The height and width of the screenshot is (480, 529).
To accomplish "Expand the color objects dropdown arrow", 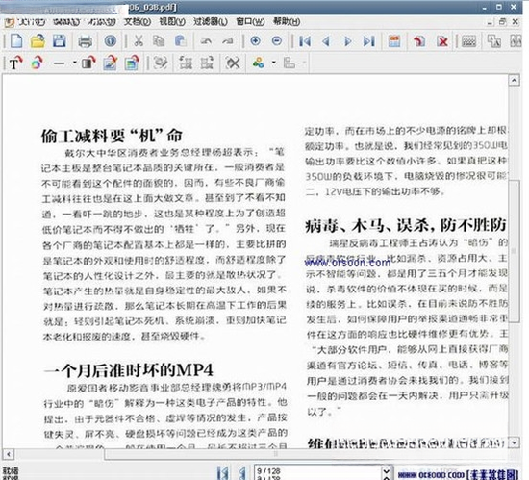I will click(x=273, y=63).
